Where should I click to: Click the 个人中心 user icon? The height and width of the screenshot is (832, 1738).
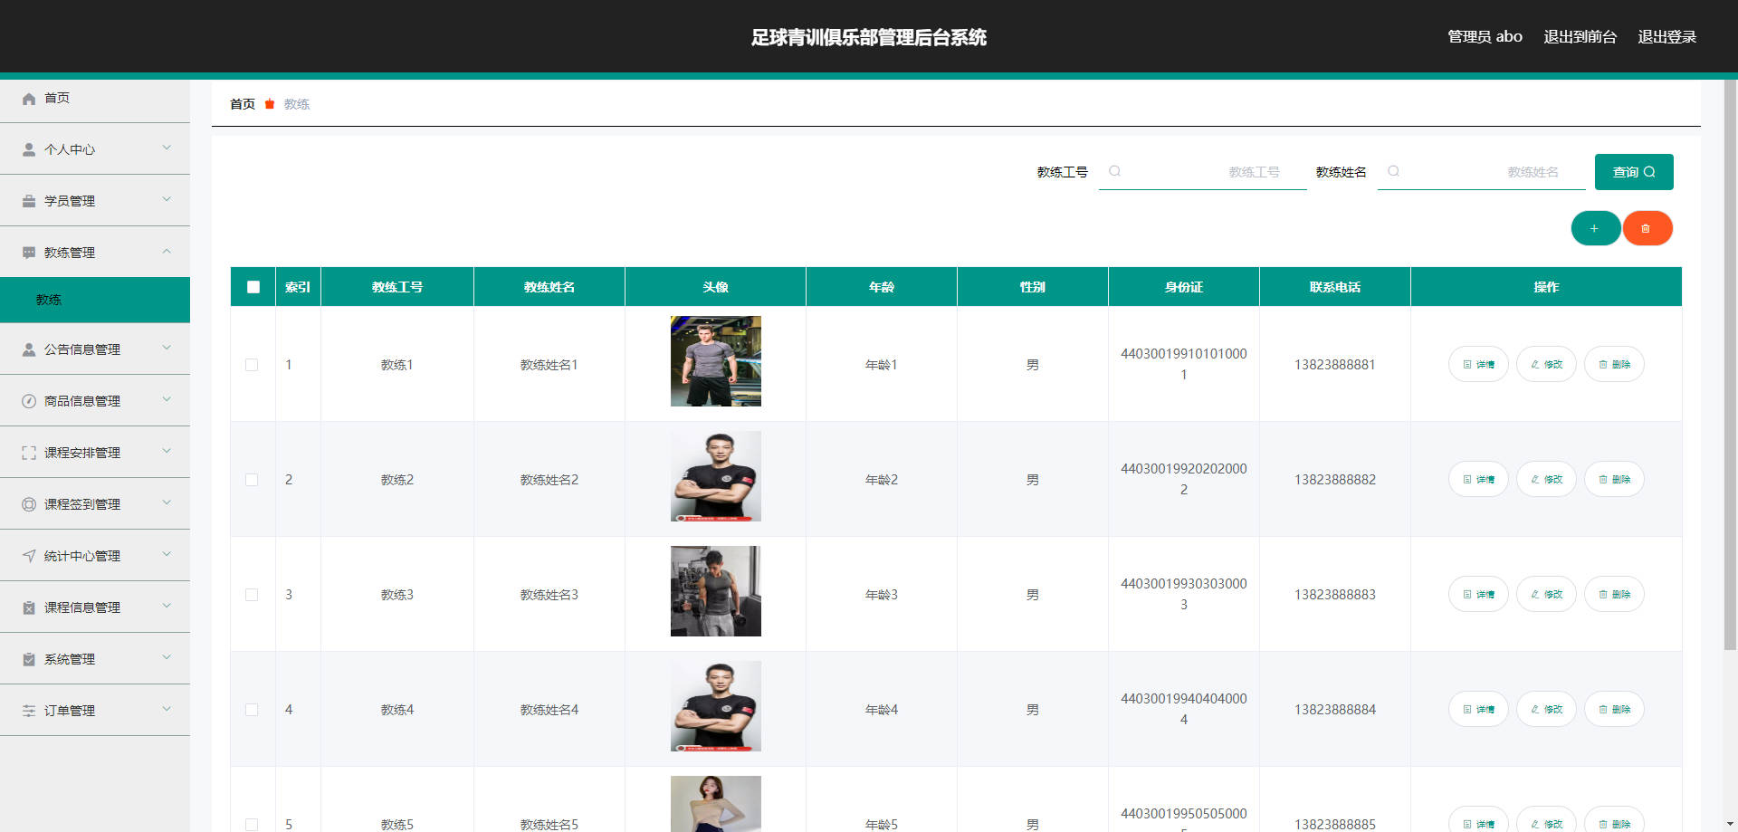click(29, 149)
